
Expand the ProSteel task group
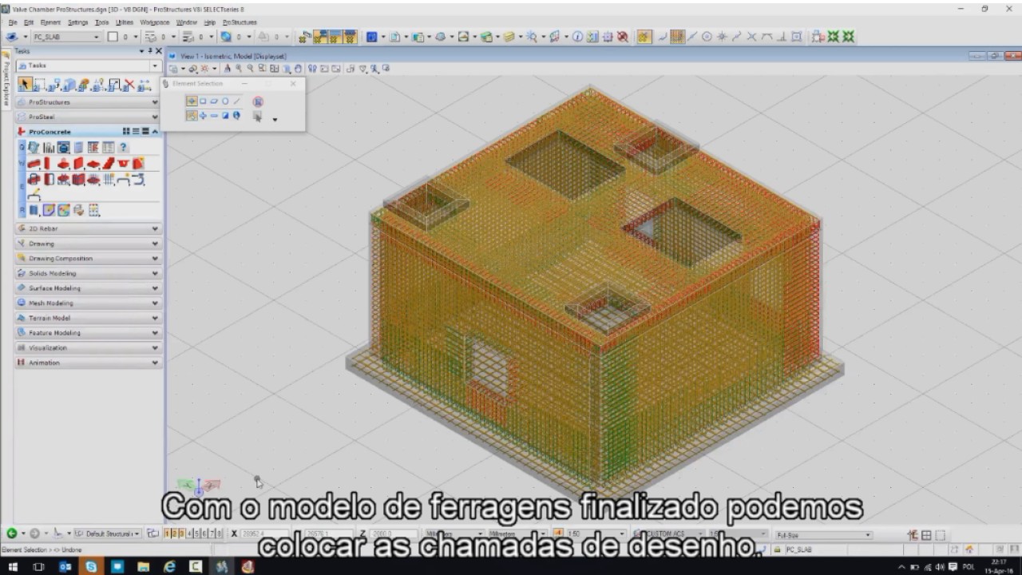click(x=155, y=117)
